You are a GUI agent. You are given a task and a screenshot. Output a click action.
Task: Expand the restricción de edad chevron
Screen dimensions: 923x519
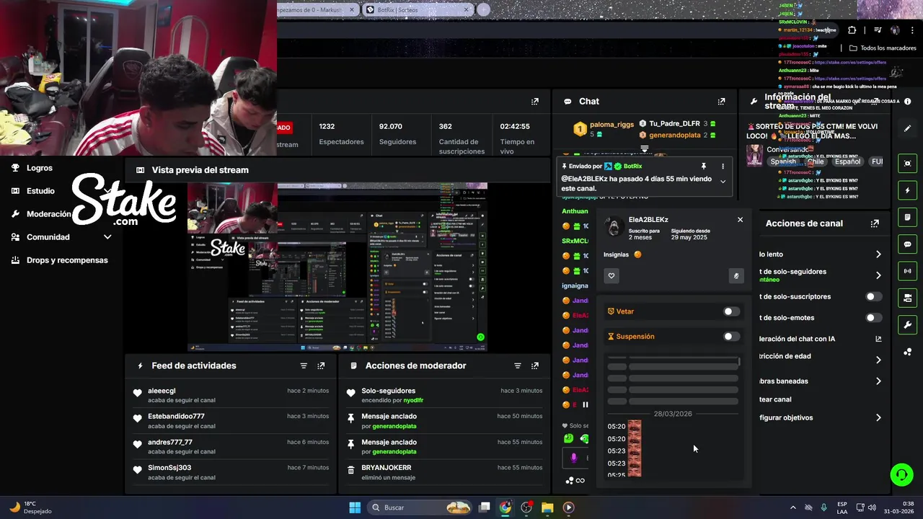[878, 360]
